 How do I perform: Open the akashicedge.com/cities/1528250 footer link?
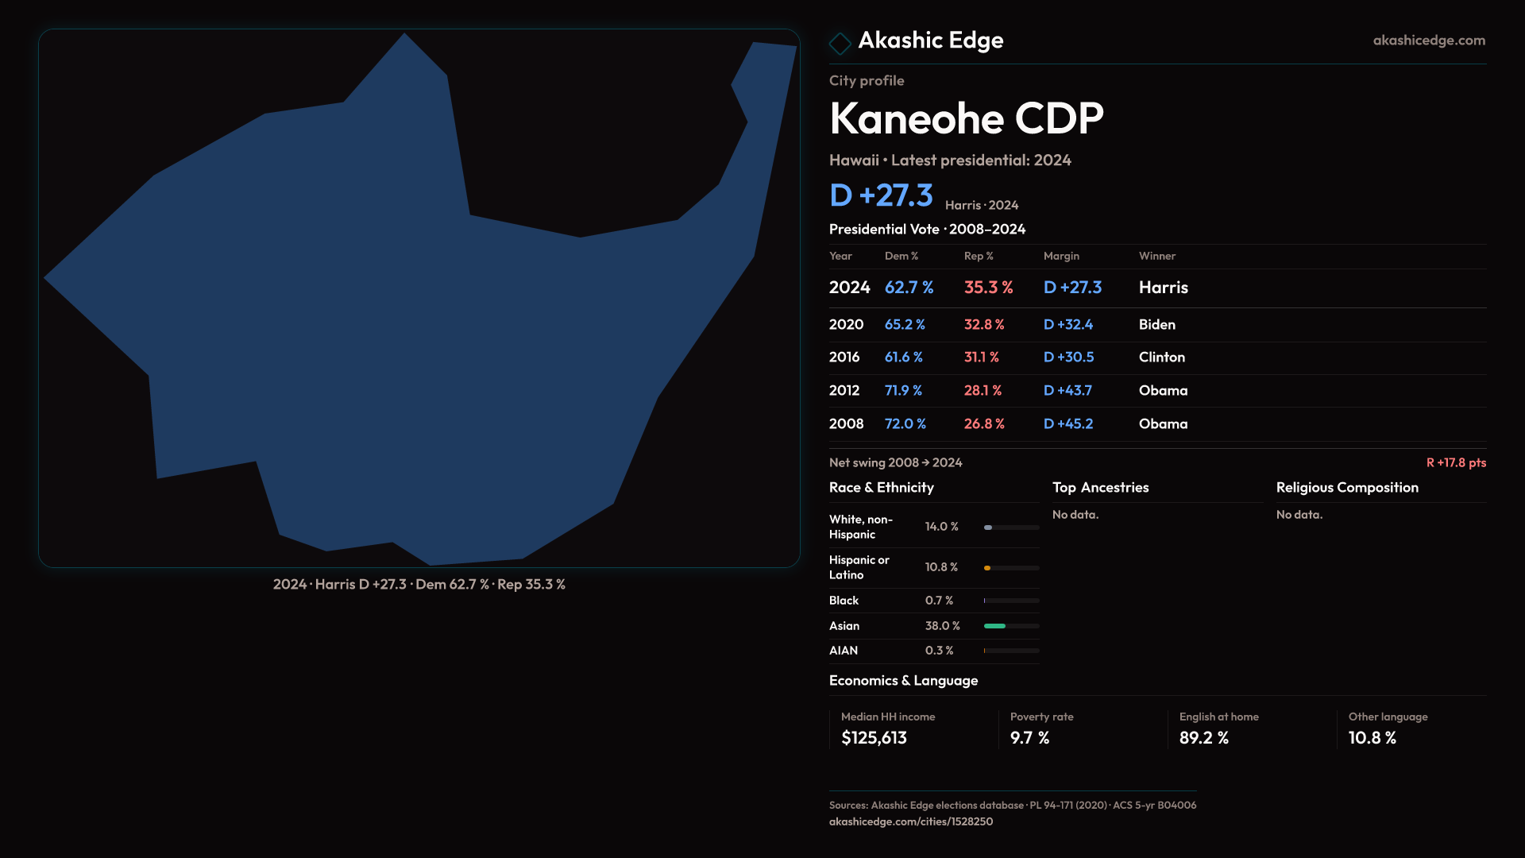[x=910, y=821]
